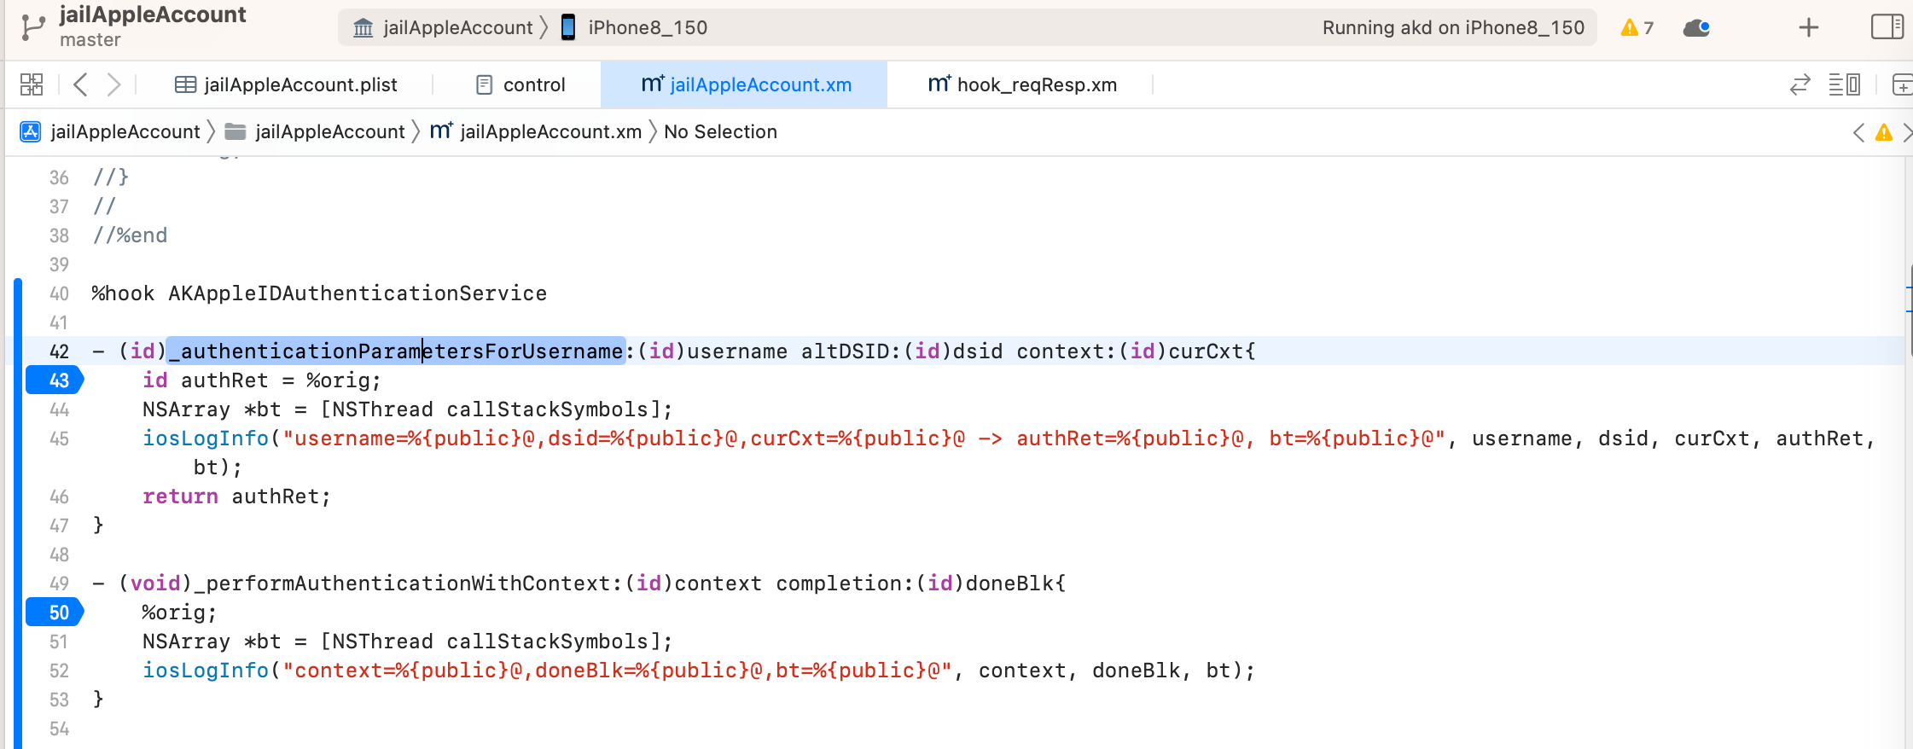1913x749 pixels.
Task: Open the No Selection symbol menu
Action: [x=720, y=131]
